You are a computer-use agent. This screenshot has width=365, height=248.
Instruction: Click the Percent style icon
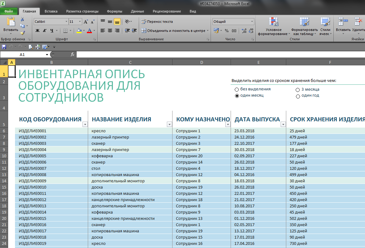pos(227,31)
